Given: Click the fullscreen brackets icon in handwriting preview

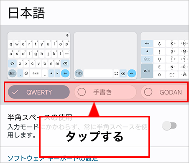Looking at the screenshot, I should coord(116,73).
